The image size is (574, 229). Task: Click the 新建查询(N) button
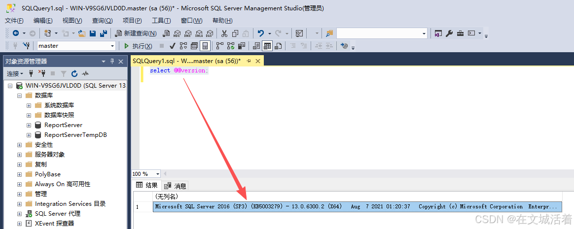[x=136, y=33]
